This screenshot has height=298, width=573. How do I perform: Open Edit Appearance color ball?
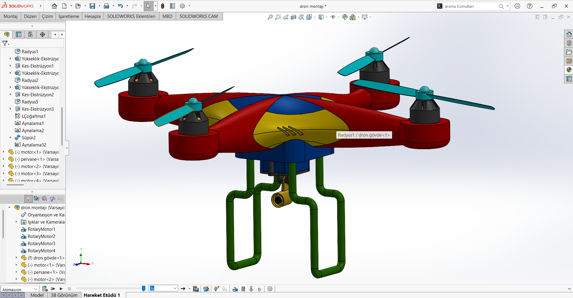coord(345,17)
